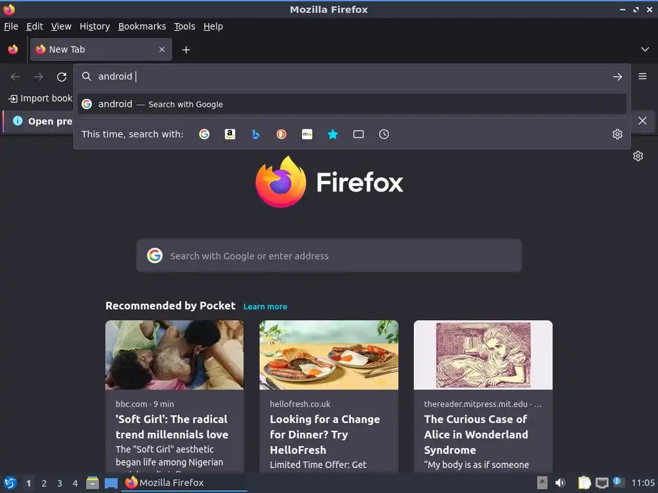Image resolution: width=658 pixels, height=493 pixels.
Task: Open file manager from taskbar
Action: tap(93, 483)
